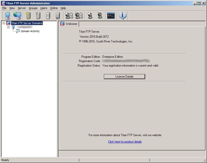Click the 'Titan FTP Server' heading text

[89, 32]
